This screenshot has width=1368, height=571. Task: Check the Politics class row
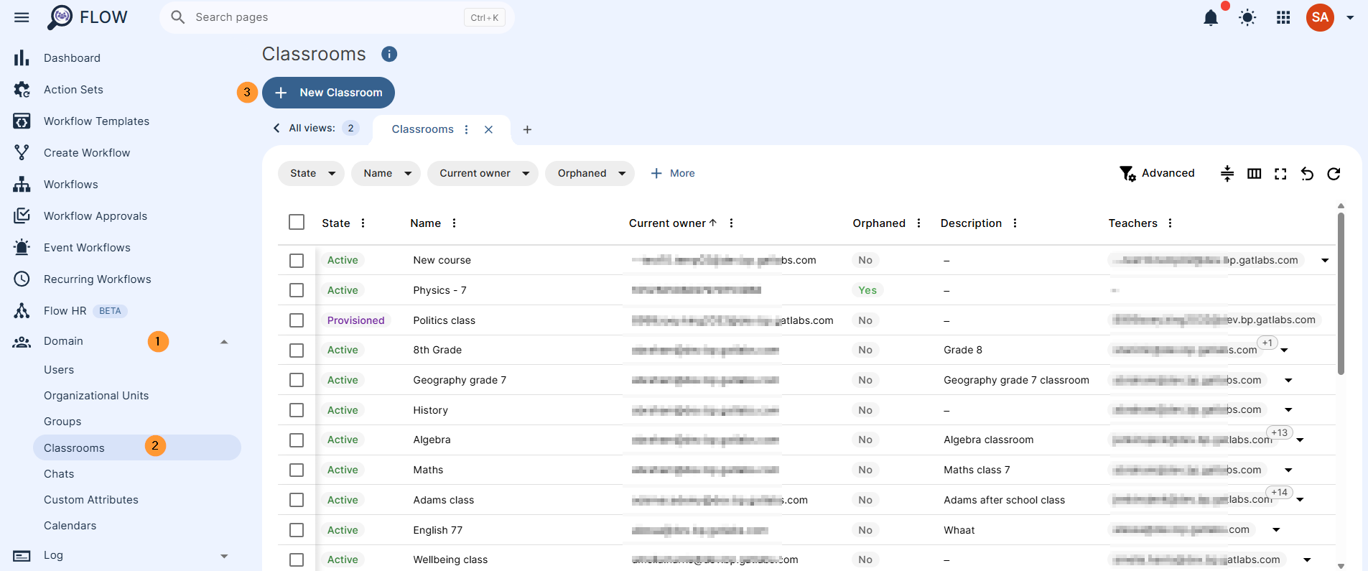click(297, 320)
